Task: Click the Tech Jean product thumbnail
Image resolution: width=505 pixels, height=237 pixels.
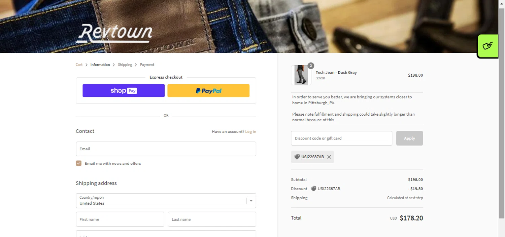Action: (301, 75)
